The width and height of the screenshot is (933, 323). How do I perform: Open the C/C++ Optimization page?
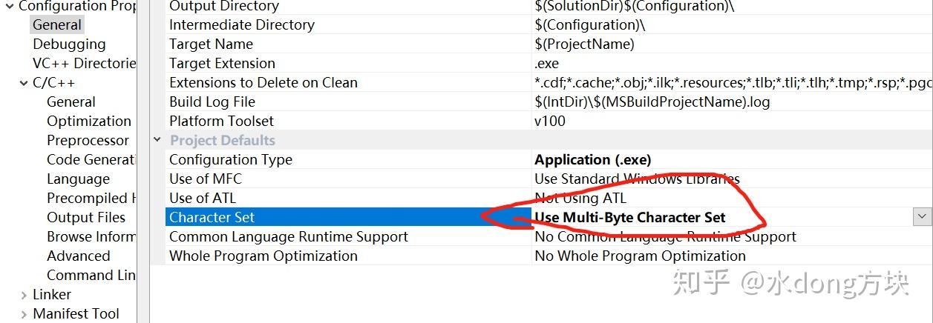[88, 121]
